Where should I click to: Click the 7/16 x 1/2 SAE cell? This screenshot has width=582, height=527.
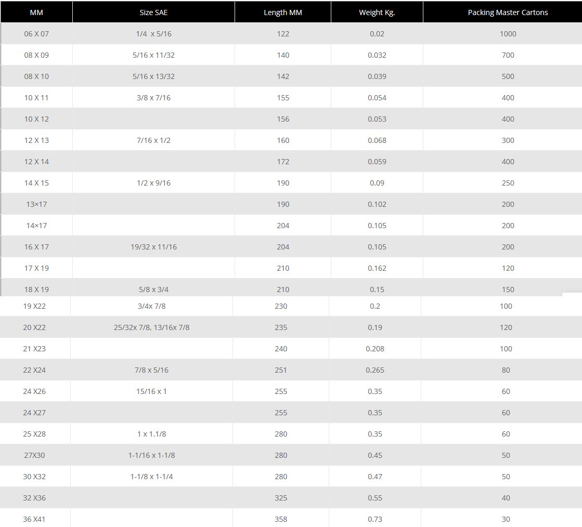coord(153,140)
